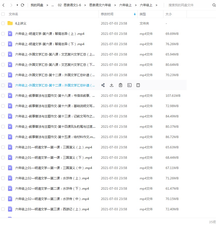The height and width of the screenshot is (225, 216).
Task: Click video icon of 西游记（上）.mp4
Action: (x=10, y=209)
